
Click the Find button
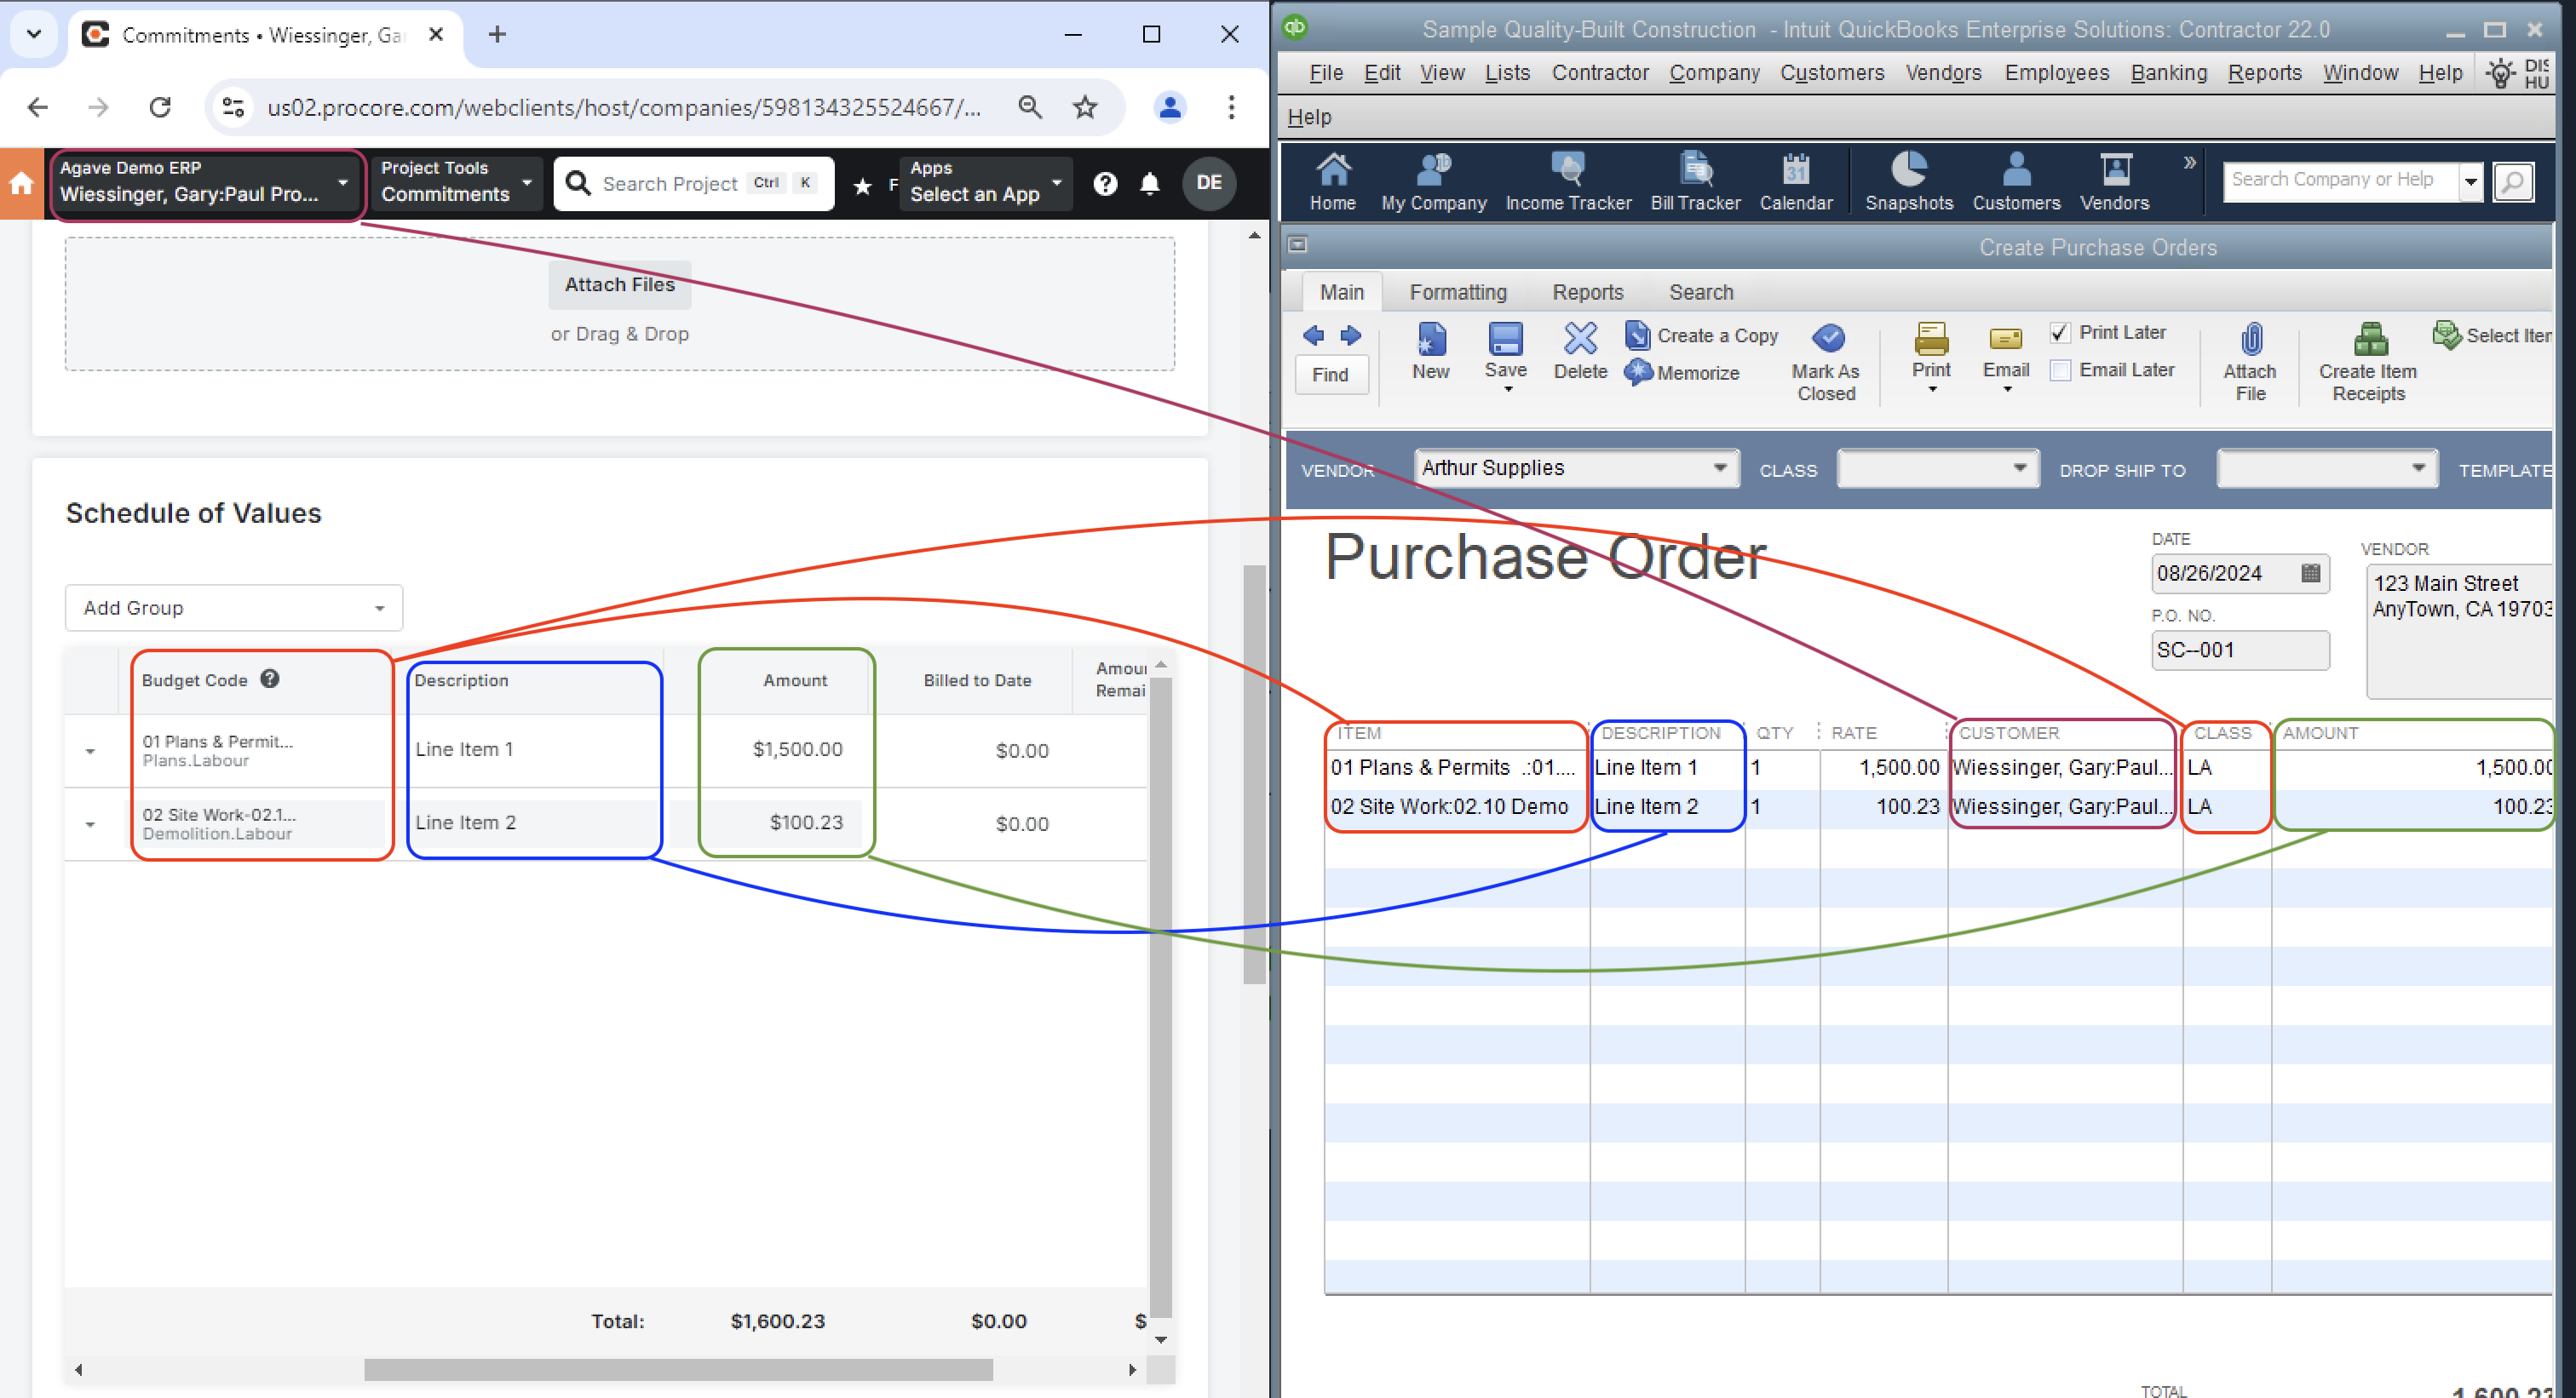tap(1330, 375)
